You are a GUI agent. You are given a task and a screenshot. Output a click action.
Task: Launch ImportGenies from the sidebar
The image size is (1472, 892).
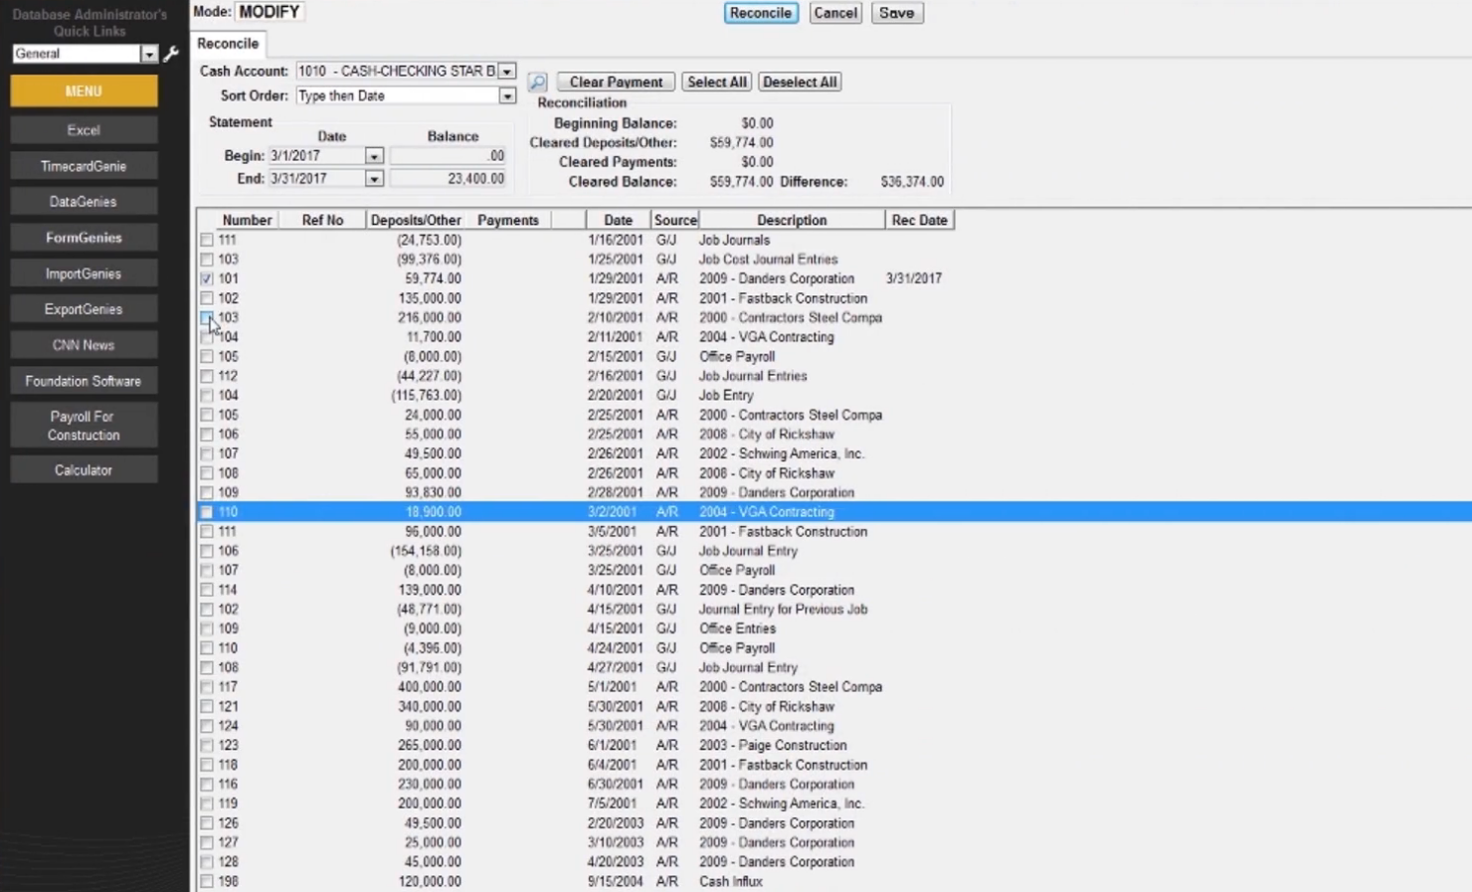coord(84,272)
